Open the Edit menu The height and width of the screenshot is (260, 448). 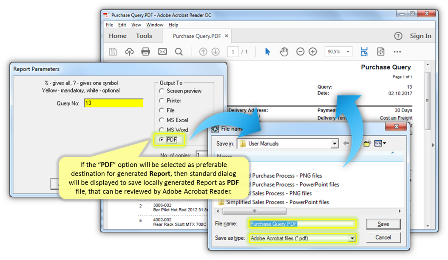122,25
